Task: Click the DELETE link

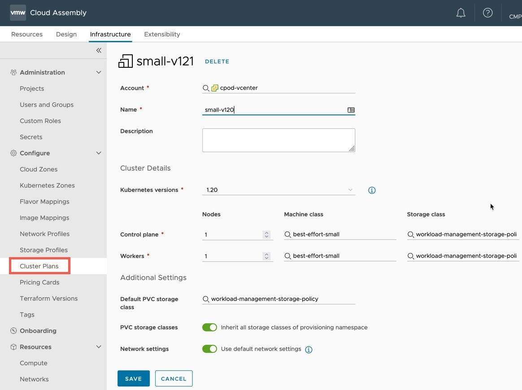Action: click(x=217, y=61)
